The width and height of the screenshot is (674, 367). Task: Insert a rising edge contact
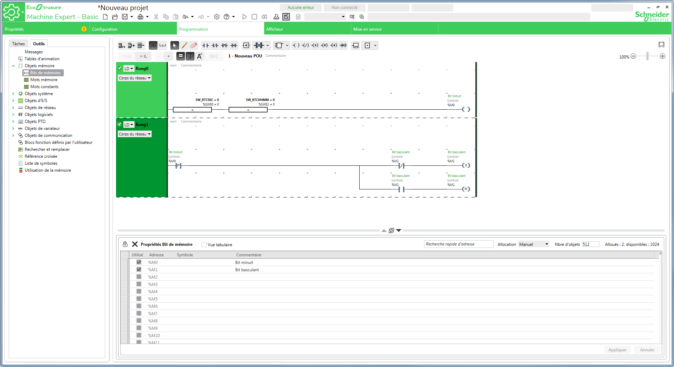point(224,46)
